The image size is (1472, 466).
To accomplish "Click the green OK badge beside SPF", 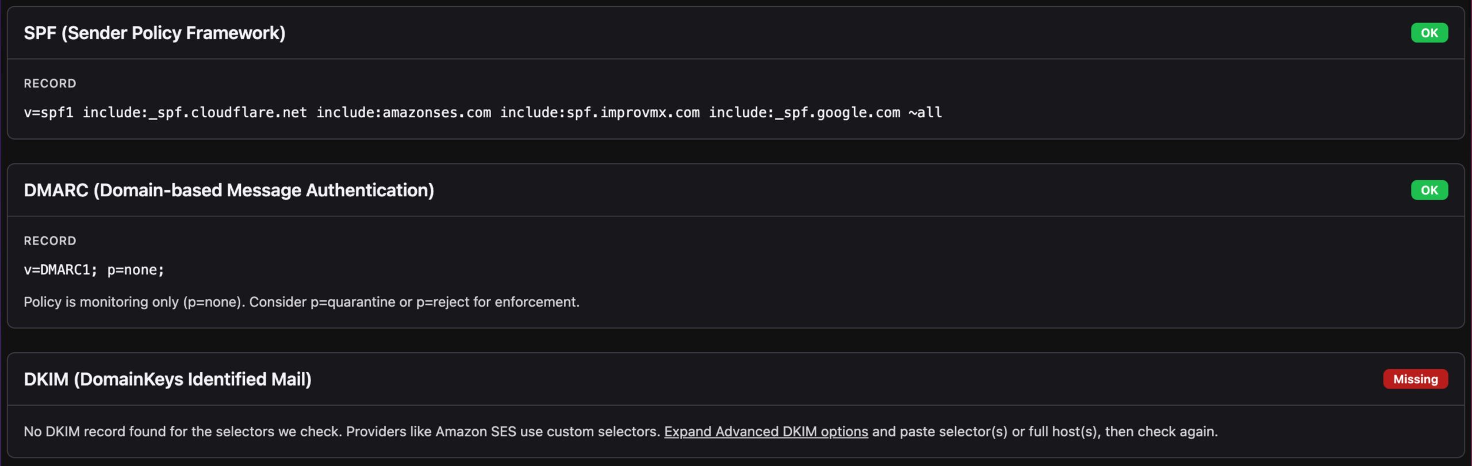I will point(1429,33).
